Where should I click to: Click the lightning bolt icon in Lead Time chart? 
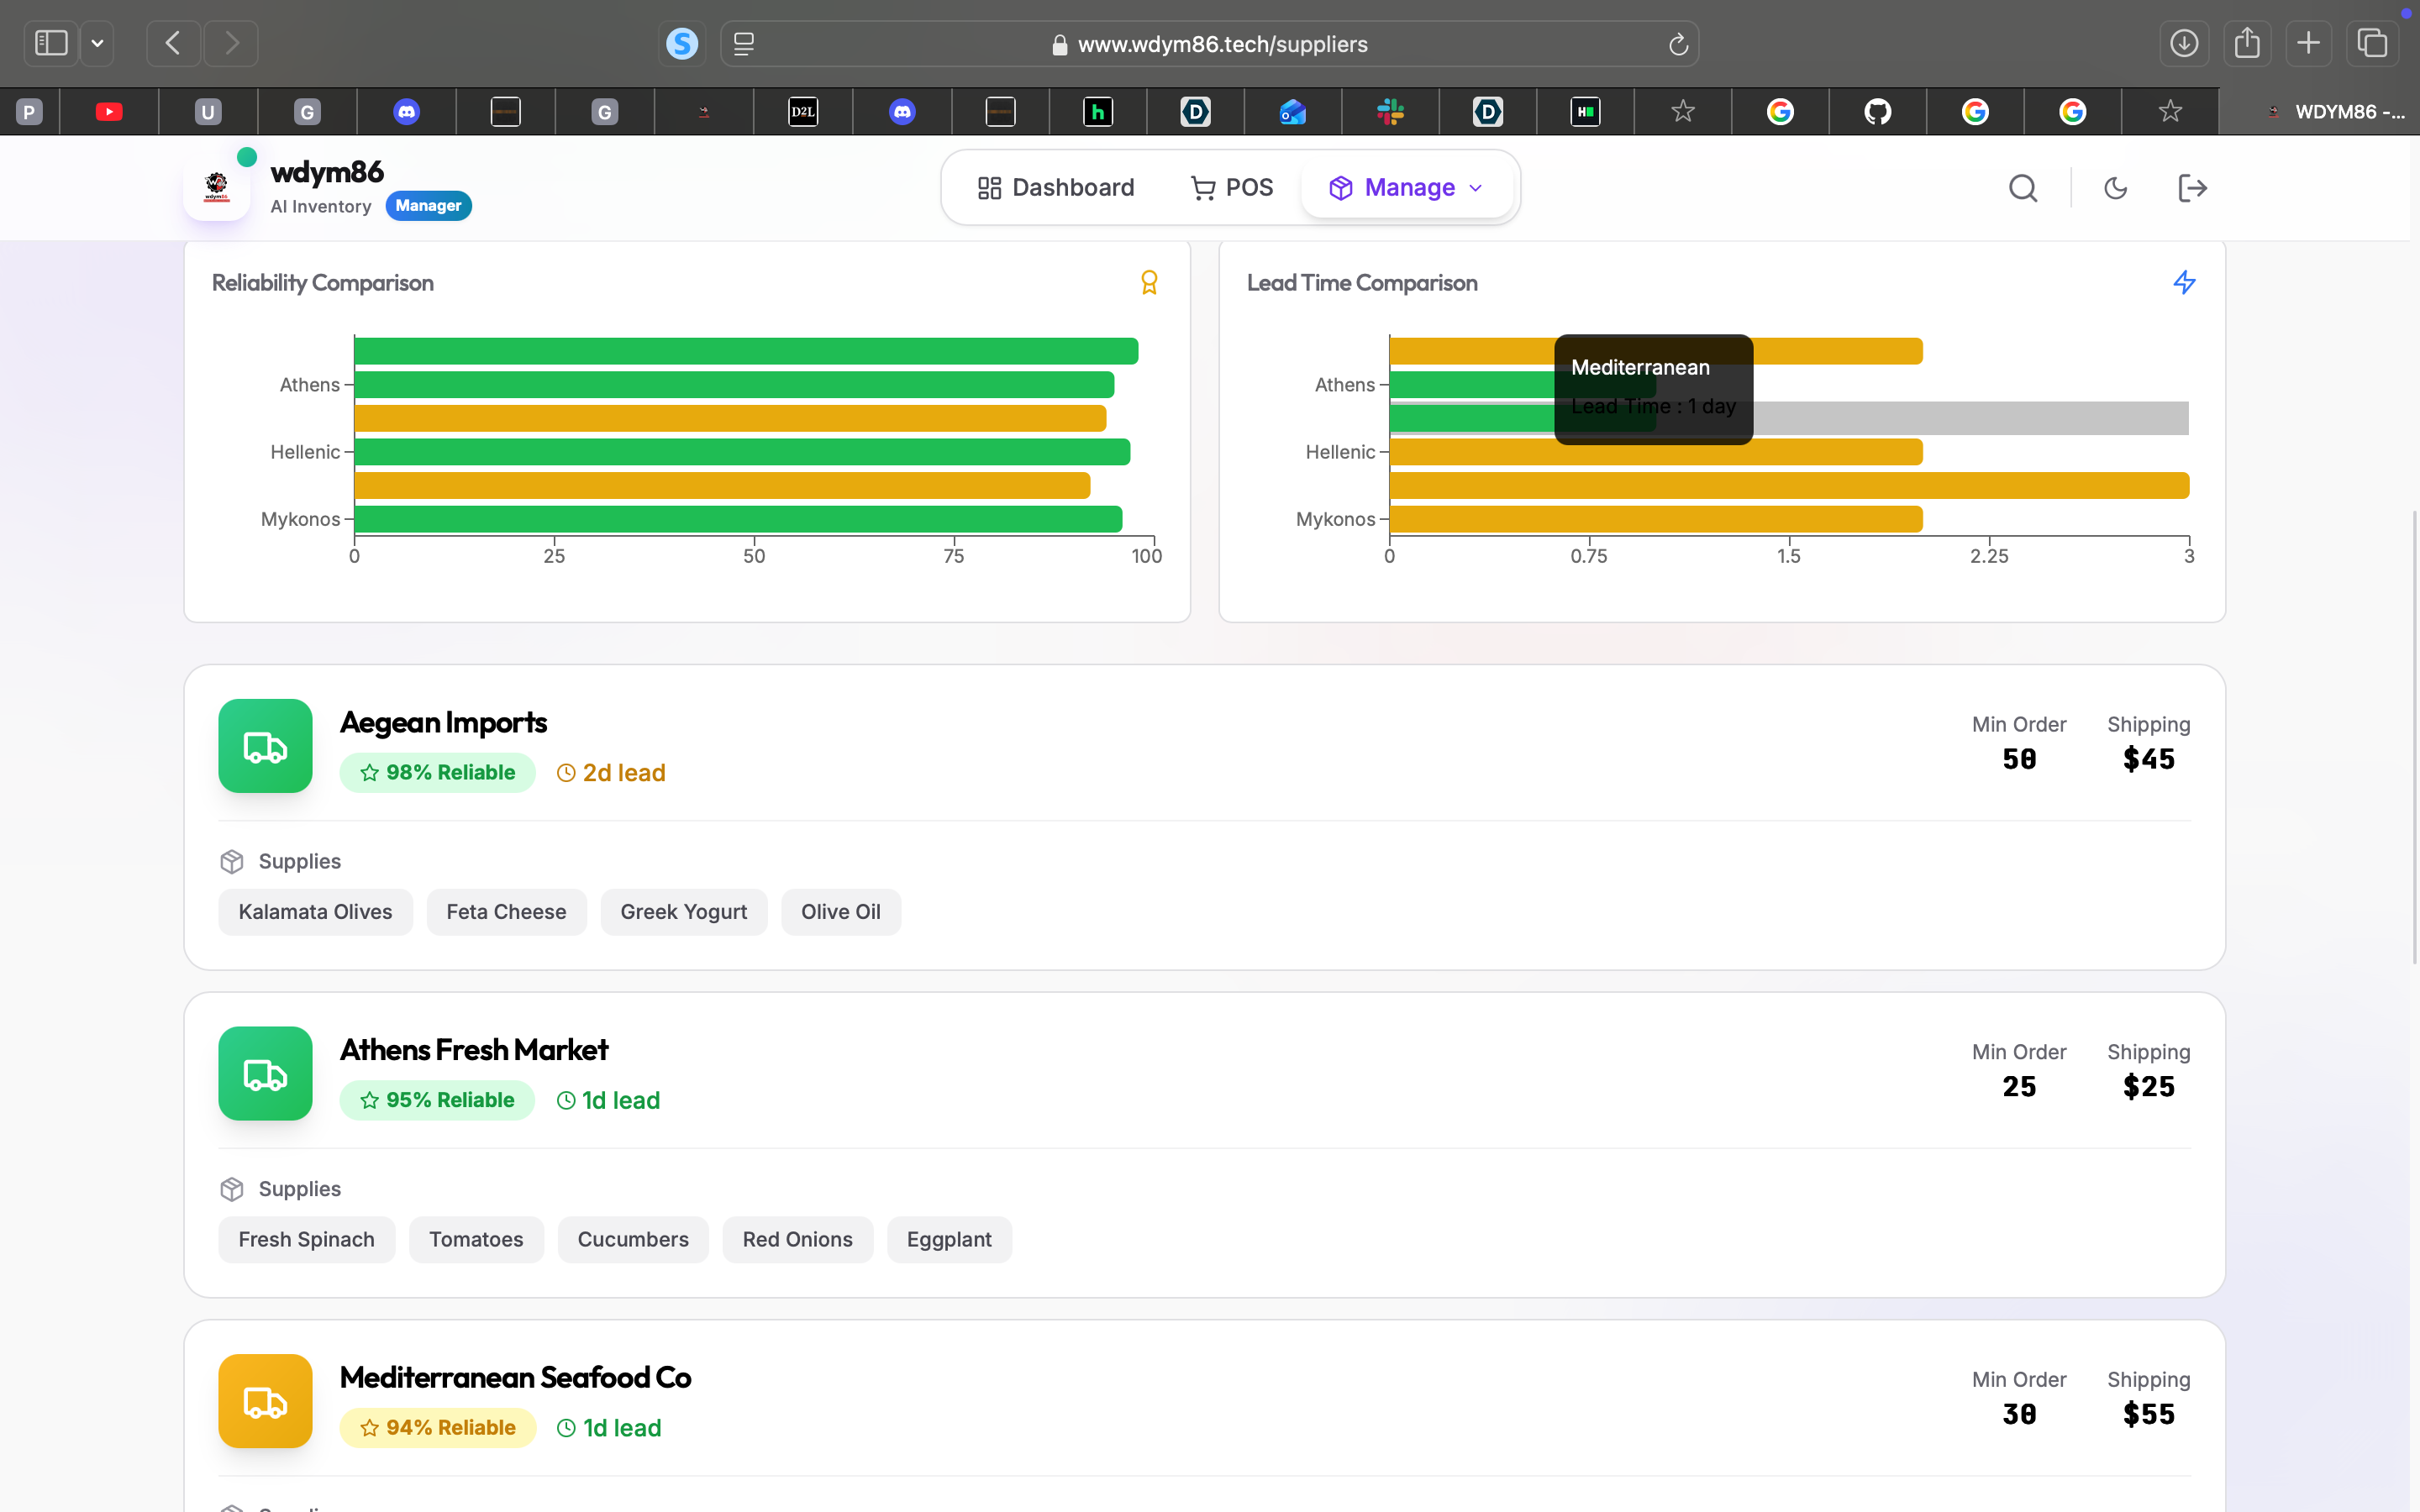(2184, 283)
